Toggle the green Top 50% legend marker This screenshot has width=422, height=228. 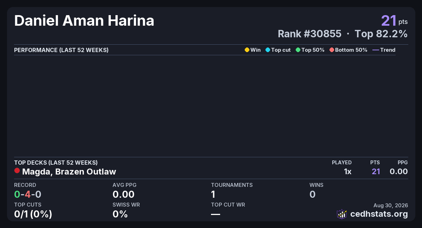pos(298,50)
